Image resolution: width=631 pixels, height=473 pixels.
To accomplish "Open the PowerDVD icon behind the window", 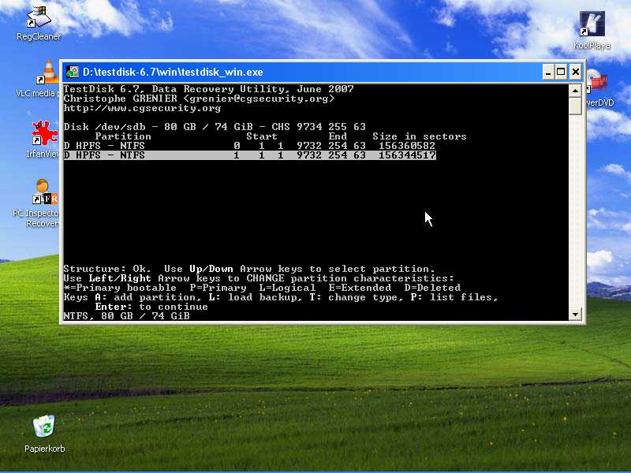I will [599, 88].
